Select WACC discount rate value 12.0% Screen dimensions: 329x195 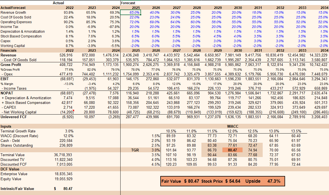(68, 136)
